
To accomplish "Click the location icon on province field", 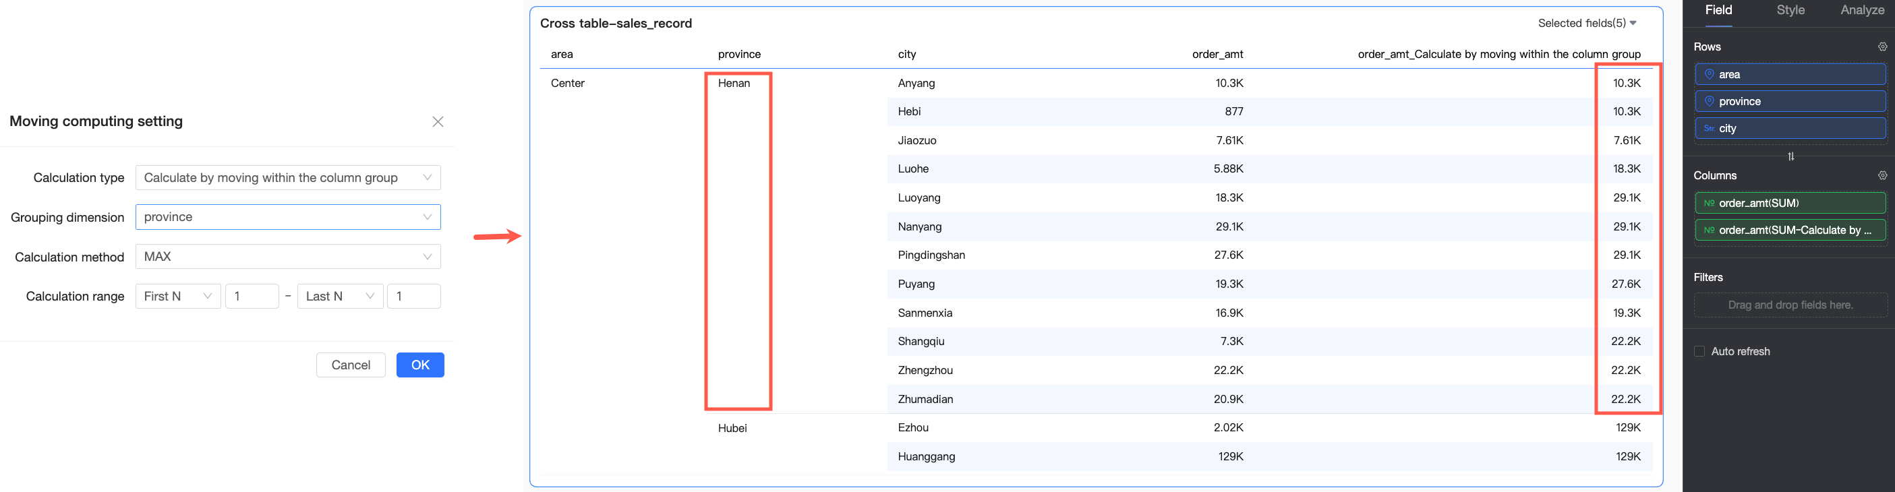I will coord(1709,102).
